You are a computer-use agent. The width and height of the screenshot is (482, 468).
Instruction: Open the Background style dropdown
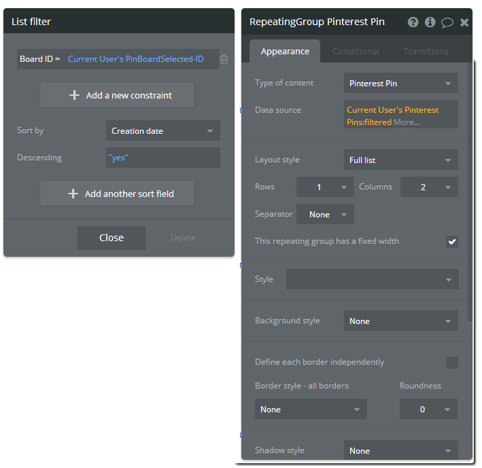tap(400, 321)
